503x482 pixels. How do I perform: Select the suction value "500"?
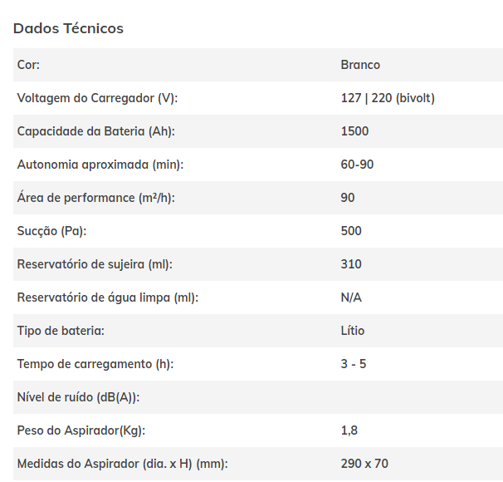click(x=351, y=231)
